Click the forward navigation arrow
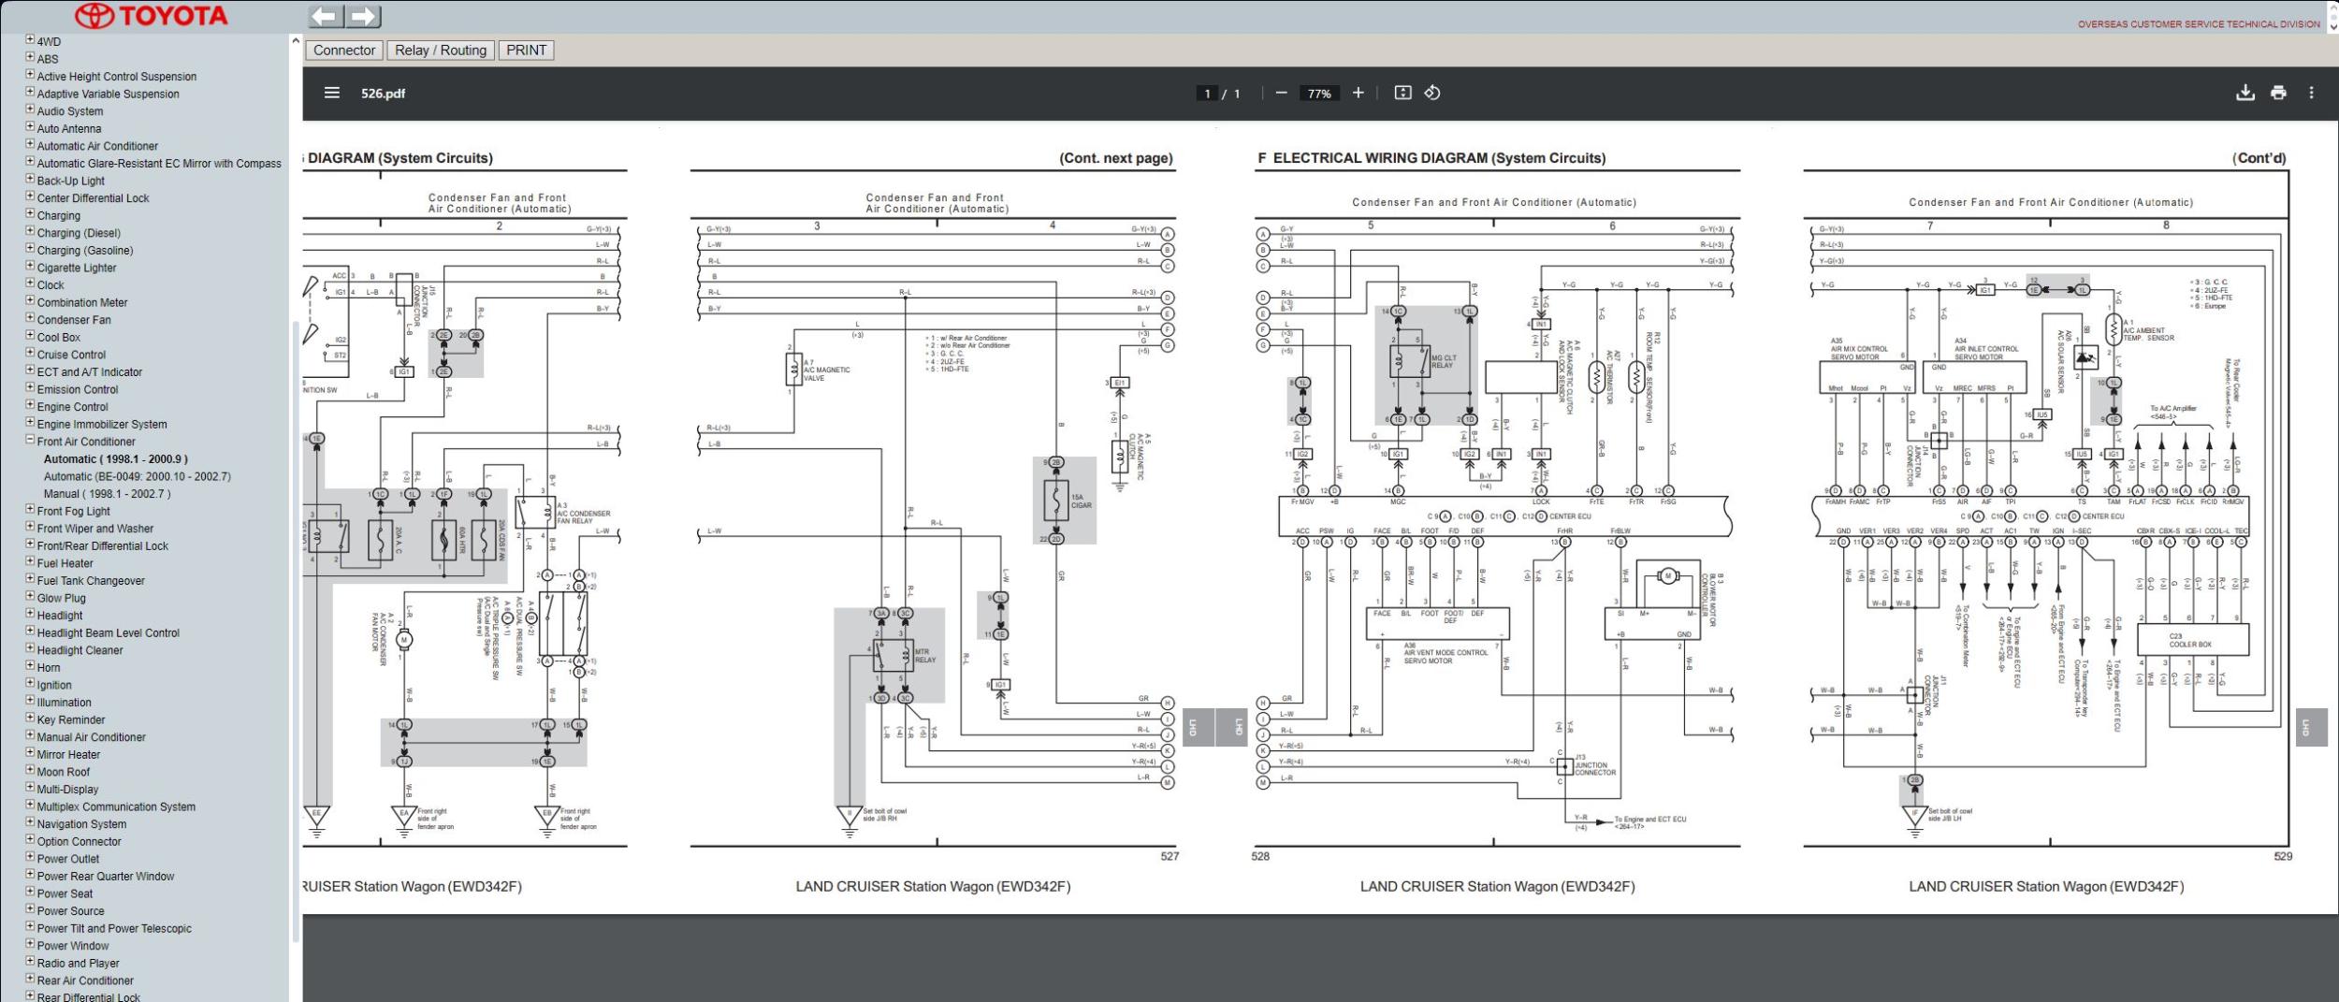This screenshot has height=1002, width=2339. [x=364, y=16]
